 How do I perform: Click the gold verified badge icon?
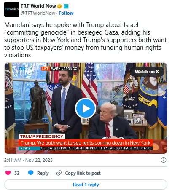pos(59,6)
